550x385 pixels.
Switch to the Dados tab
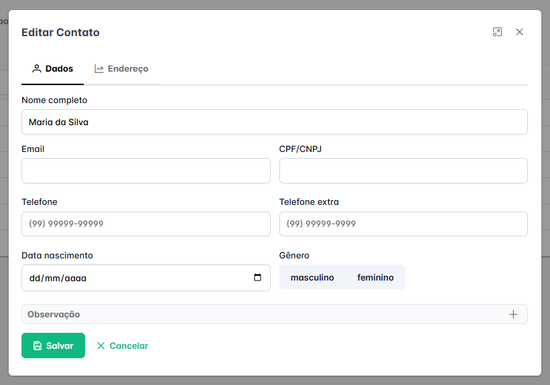click(53, 69)
